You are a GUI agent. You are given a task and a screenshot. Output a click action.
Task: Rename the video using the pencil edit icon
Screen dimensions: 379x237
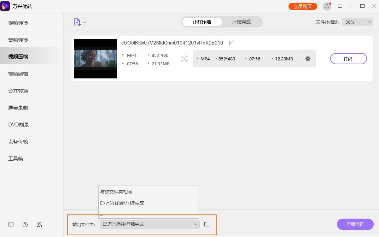click(x=231, y=43)
